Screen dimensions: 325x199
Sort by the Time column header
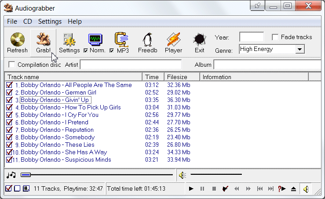pyautogui.click(x=153, y=77)
